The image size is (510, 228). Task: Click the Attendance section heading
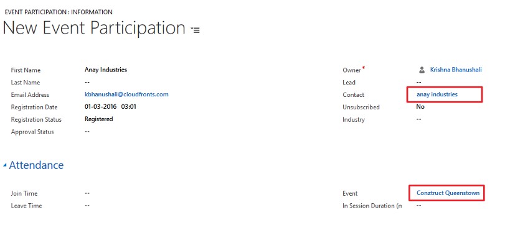36,165
